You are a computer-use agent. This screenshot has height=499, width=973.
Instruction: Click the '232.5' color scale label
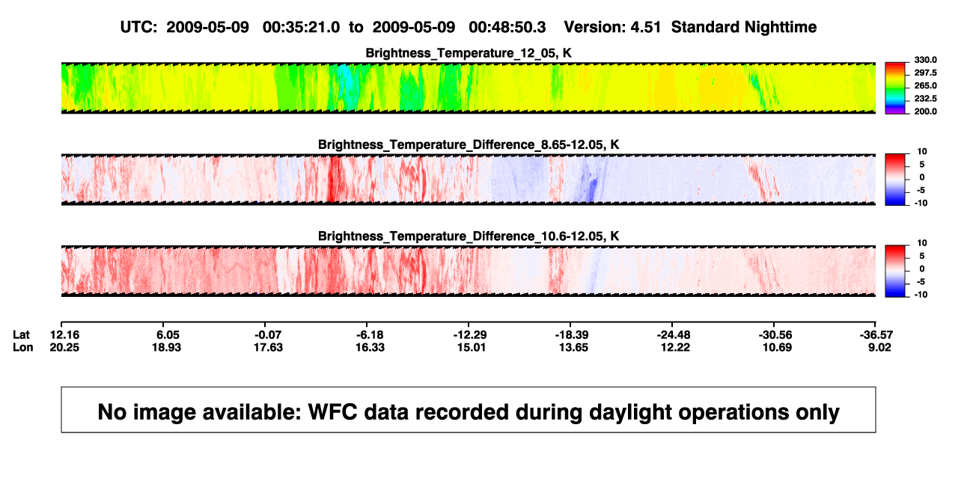(x=927, y=98)
